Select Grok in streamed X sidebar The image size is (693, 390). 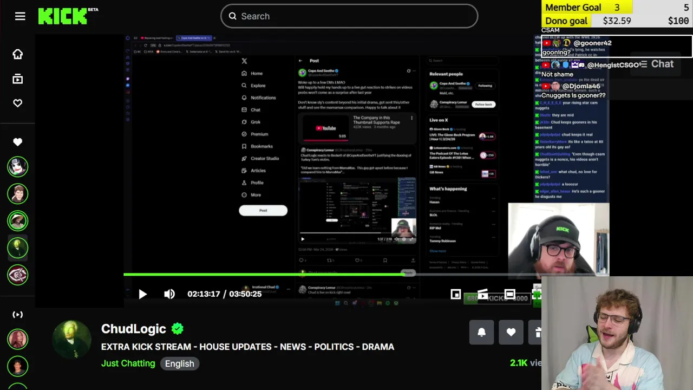tap(251, 122)
